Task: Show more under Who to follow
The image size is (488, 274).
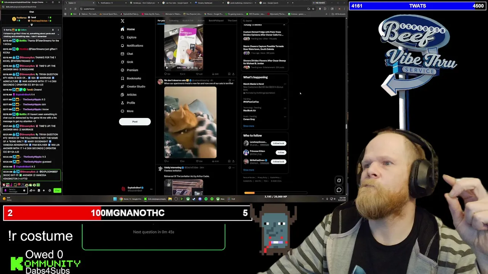Action: click(249, 170)
